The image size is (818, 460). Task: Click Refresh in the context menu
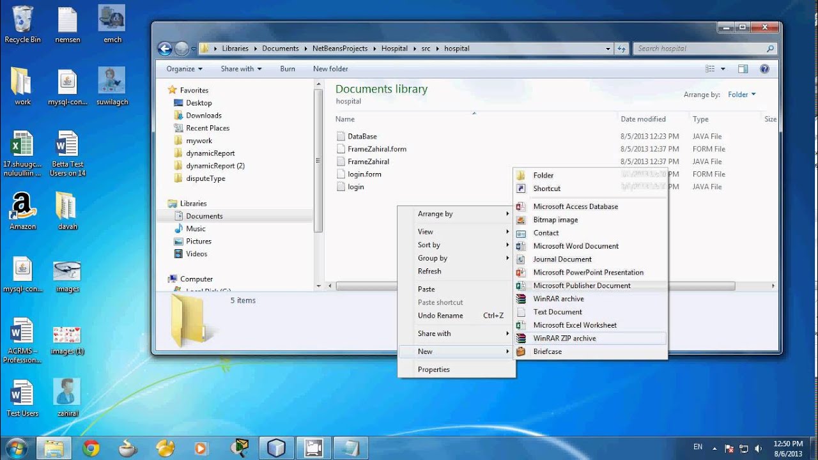[456, 271]
